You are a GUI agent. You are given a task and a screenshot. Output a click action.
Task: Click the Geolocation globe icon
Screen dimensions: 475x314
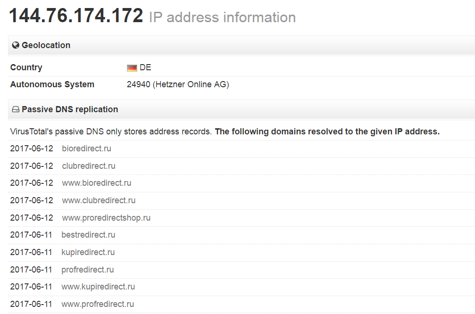click(16, 45)
